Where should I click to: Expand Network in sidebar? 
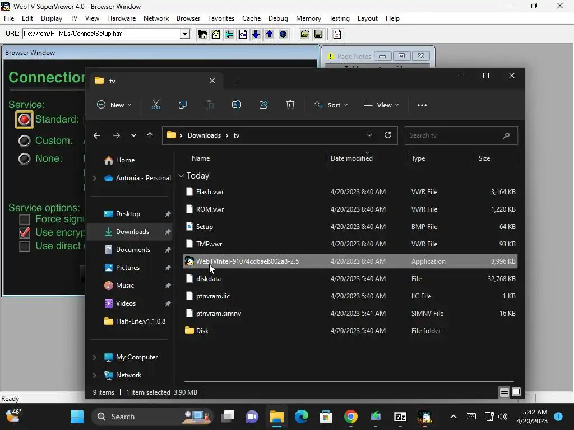(x=94, y=375)
